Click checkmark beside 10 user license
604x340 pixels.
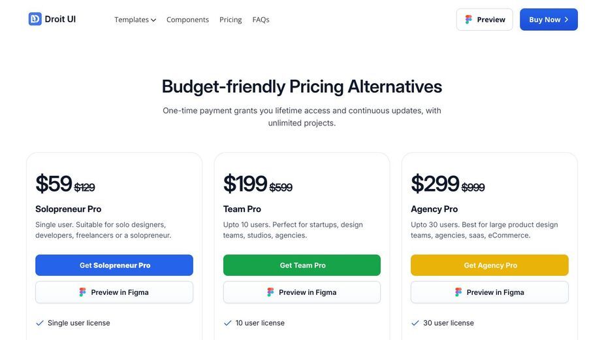pos(228,323)
